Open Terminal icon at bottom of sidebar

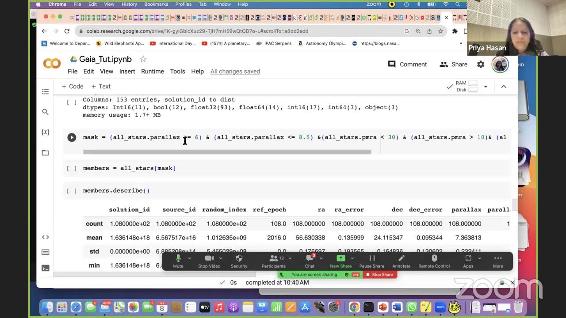coord(45,268)
